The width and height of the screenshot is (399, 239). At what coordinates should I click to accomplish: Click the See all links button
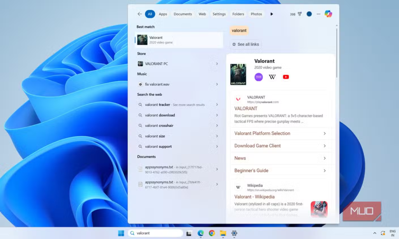(x=245, y=44)
